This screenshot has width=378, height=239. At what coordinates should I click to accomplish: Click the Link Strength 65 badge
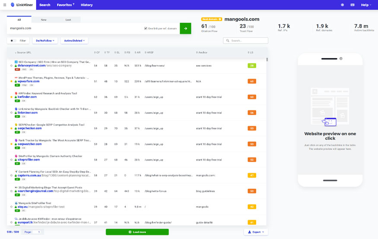tap(252, 82)
